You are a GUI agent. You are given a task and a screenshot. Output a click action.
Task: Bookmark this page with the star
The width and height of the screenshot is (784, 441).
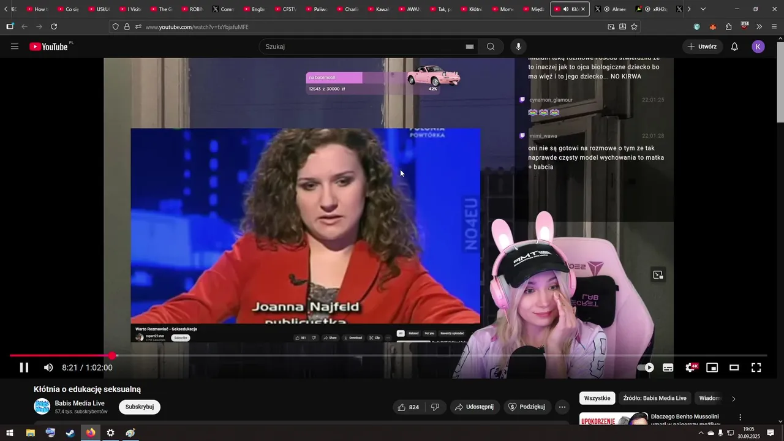point(634,26)
